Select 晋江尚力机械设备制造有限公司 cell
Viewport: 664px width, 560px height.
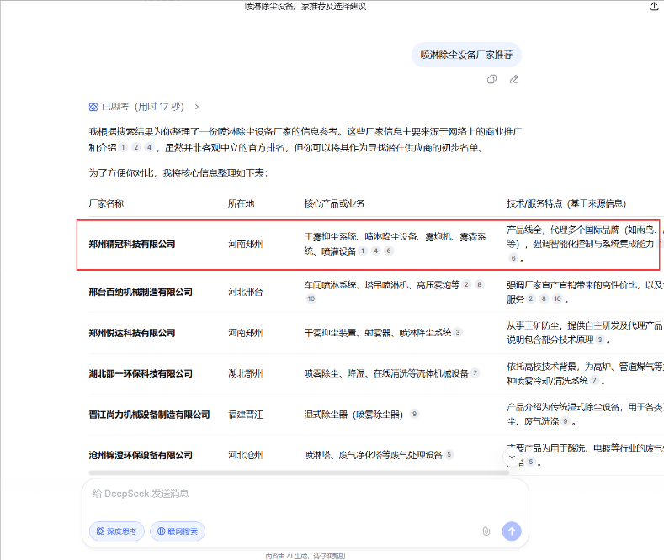coord(150,415)
